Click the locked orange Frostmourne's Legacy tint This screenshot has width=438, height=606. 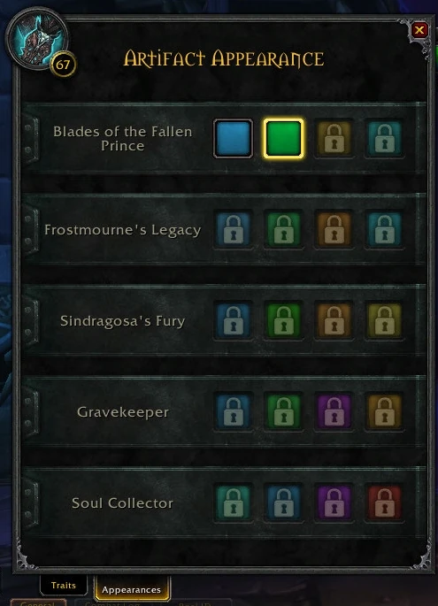click(334, 229)
